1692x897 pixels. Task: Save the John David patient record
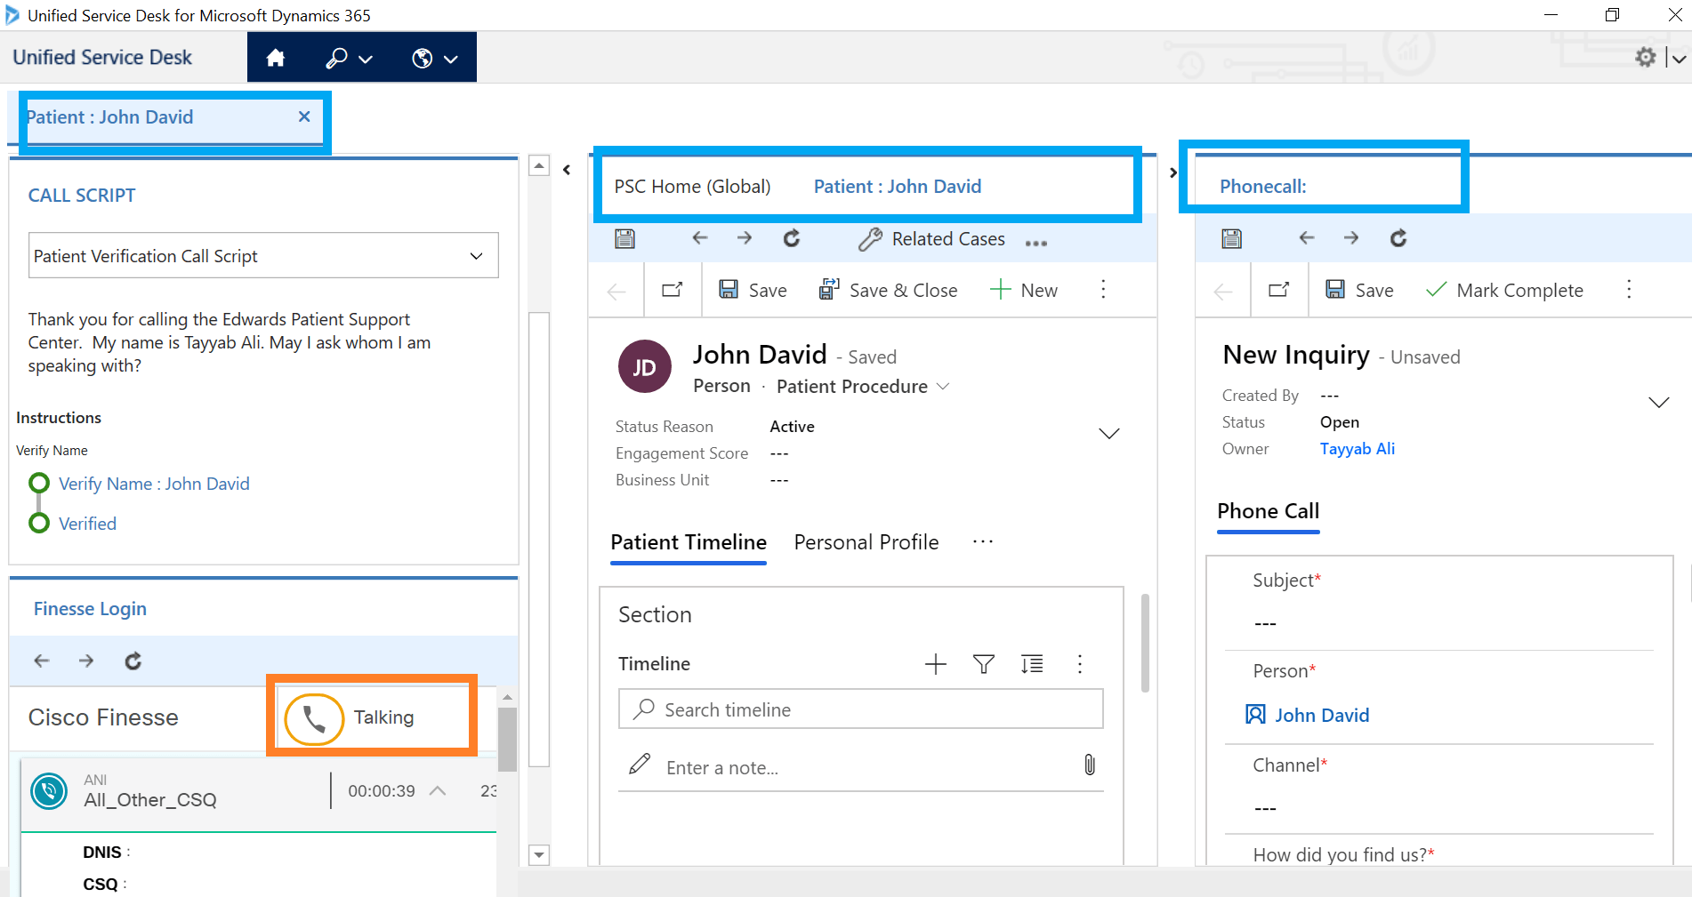point(753,290)
